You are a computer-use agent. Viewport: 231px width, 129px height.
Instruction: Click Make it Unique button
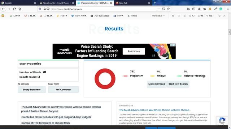[x=157, y=84]
